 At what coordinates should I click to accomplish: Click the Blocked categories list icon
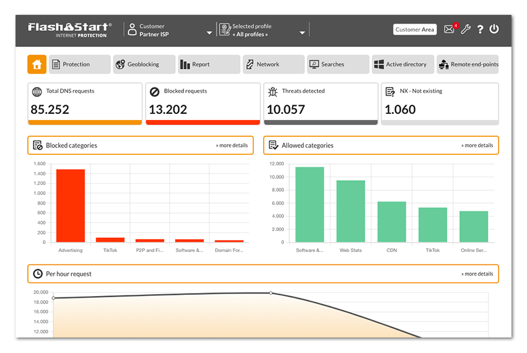click(38, 146)
